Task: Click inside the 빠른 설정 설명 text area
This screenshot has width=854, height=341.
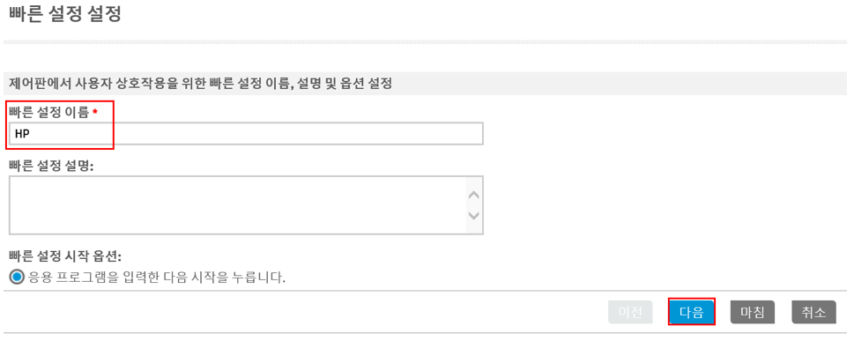Action: pyautogui.click(x=237, y=205)
